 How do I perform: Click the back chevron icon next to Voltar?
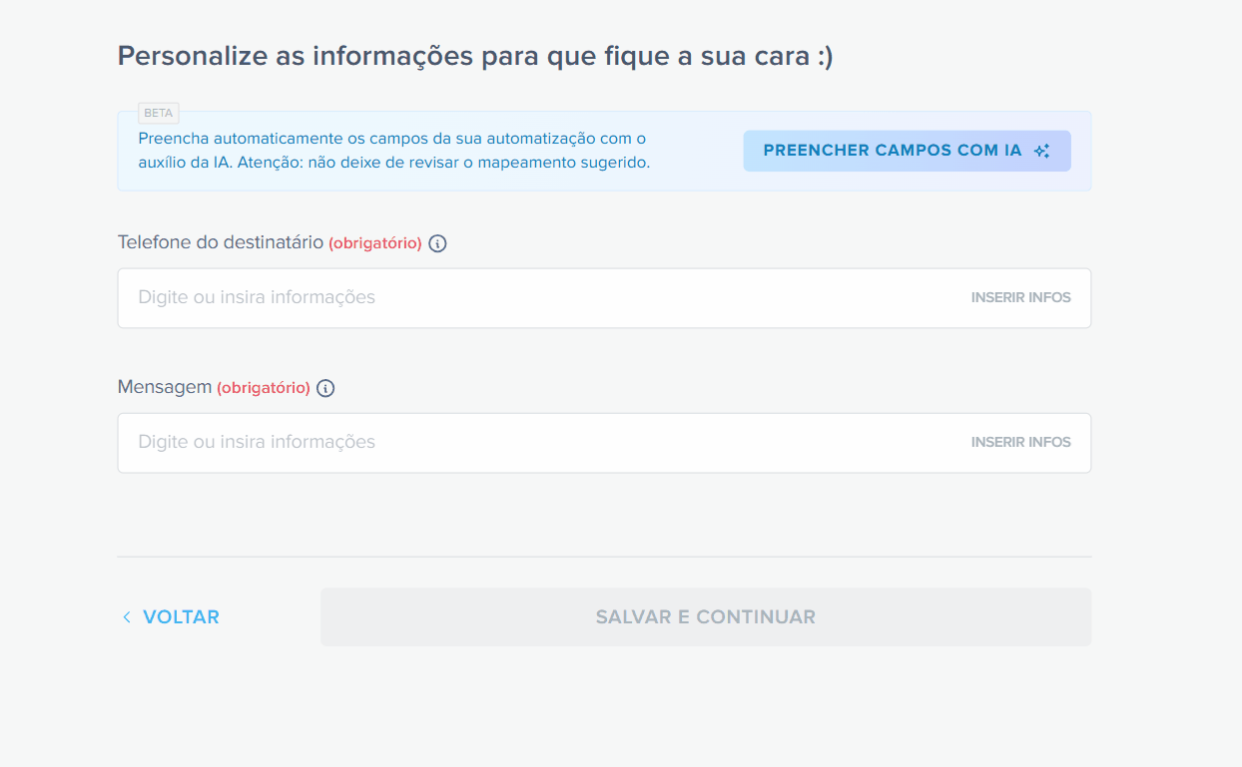(127, 617)
